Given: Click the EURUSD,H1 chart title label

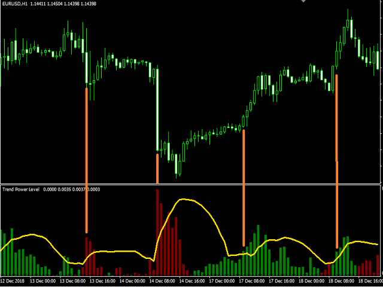Looking at the screenshot, I should click(16, 4).
